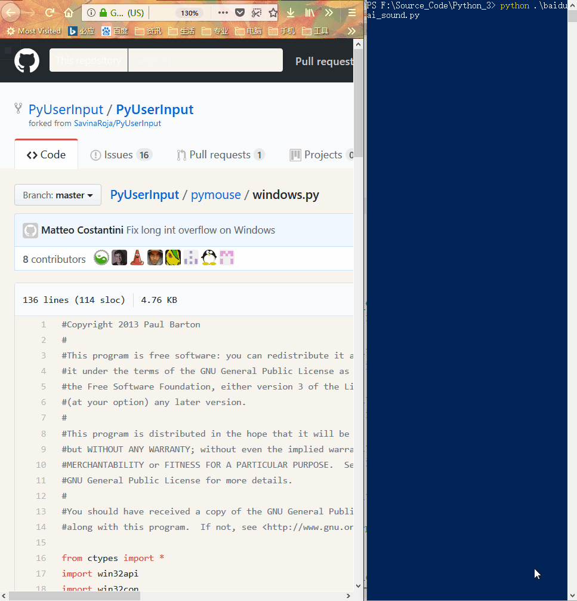Open yellow bird contributor avatar

coord(172,257)
